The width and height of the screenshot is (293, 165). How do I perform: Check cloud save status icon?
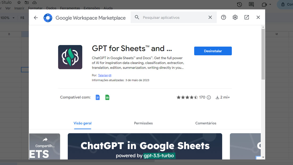pos(34,3)
